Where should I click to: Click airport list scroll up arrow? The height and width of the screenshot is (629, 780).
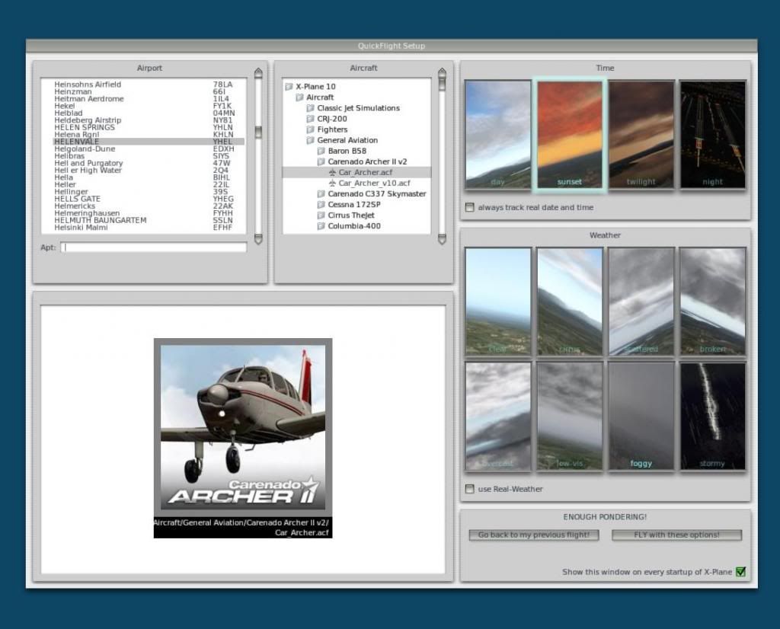click(x=258, y=73)
